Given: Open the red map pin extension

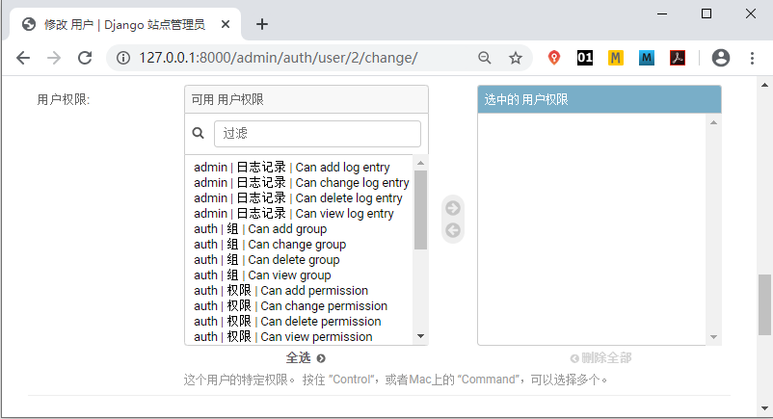Looking at the screenshot, I should point(554,58).
